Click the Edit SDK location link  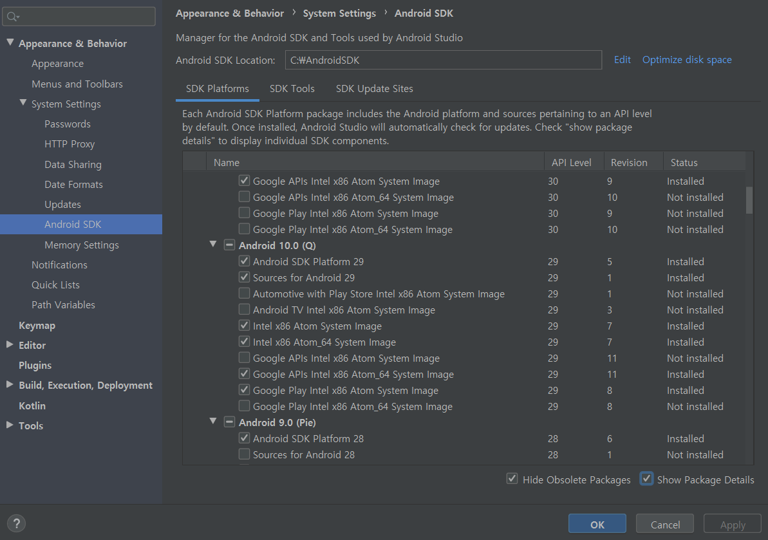[x=622, y=60]
